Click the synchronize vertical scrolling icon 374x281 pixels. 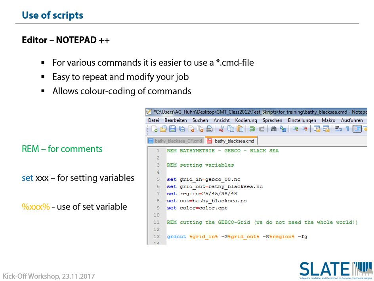point(317,129)
